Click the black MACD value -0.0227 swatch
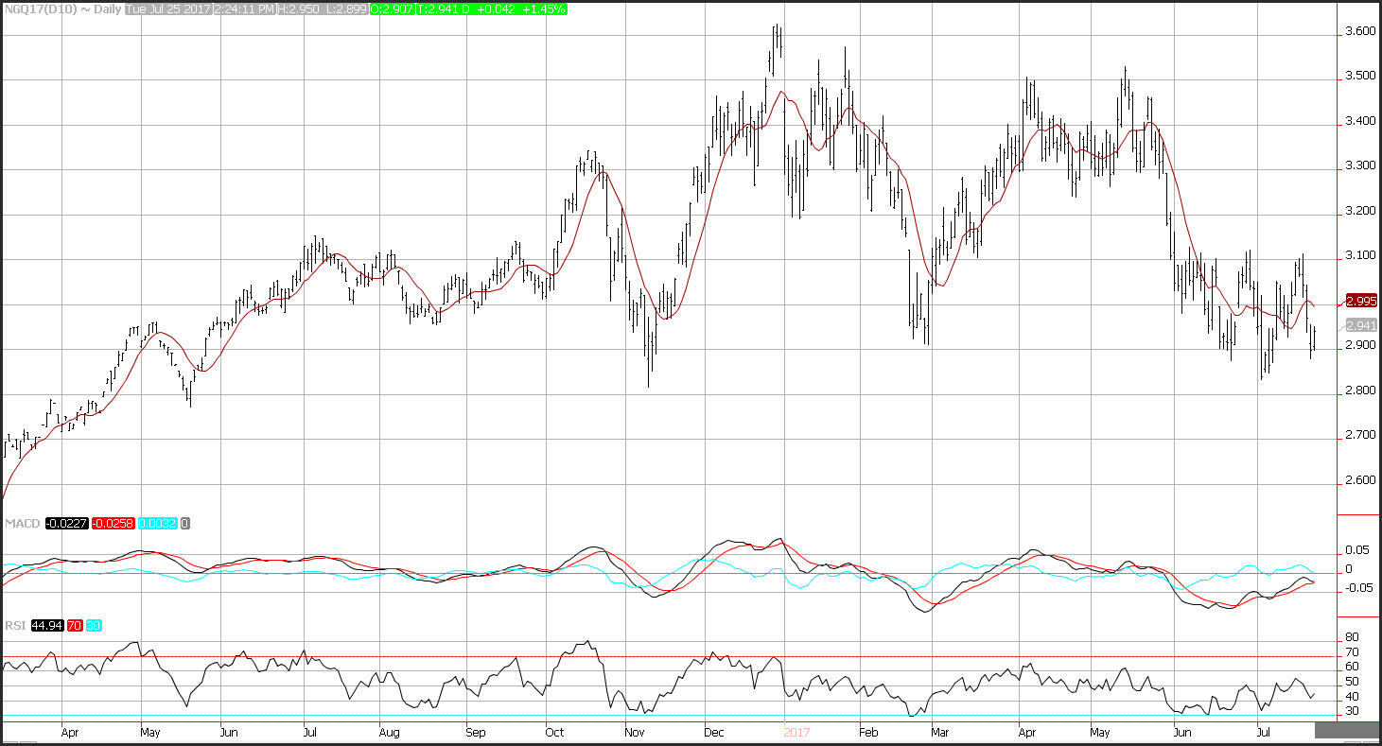Viewport: 1382px width, 746px height. pos(66,524)
